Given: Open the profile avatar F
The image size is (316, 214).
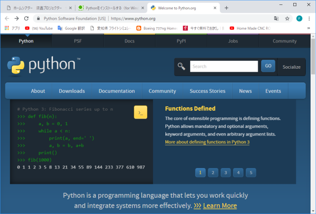Looking at the screenshot, I should pos(299,19).
